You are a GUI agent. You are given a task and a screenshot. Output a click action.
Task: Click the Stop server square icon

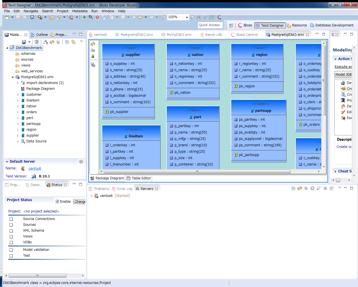point(325,189)
